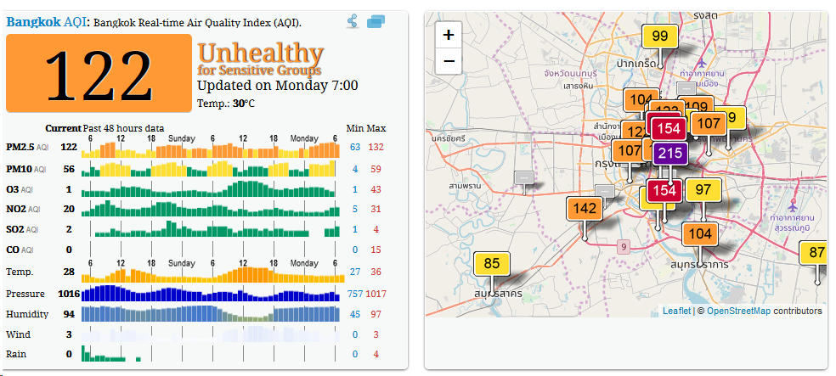Select the Humidity row label
Screen dimensions: 836x376
25,314
